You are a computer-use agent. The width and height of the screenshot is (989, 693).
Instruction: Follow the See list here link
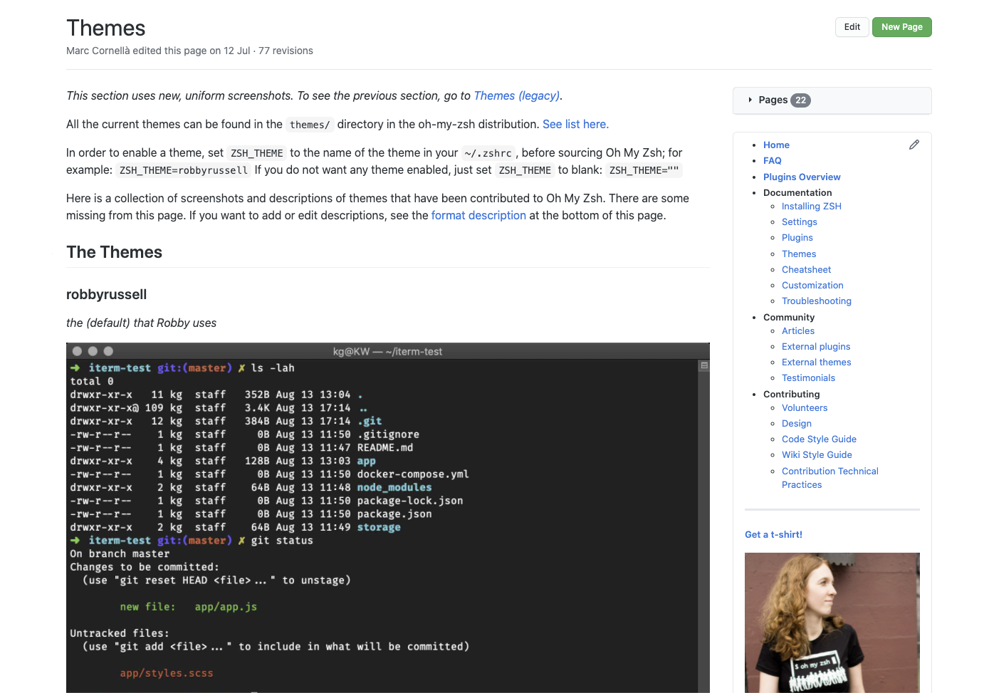575,124
